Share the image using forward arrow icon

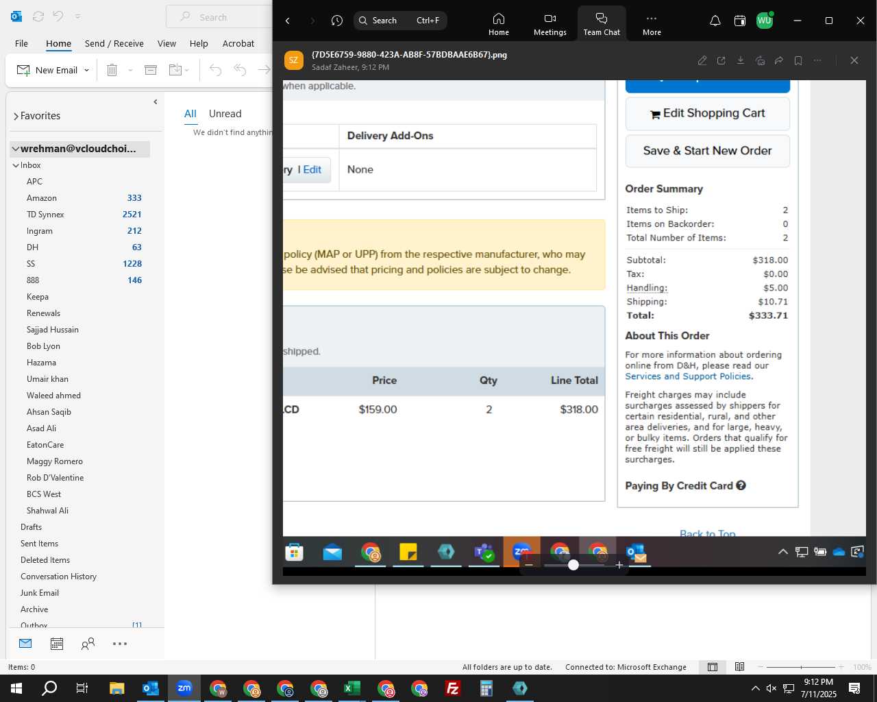point(779,60)
